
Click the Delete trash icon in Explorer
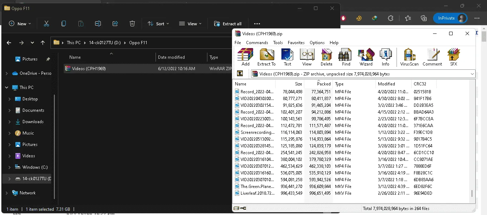(x=132, y=23)
